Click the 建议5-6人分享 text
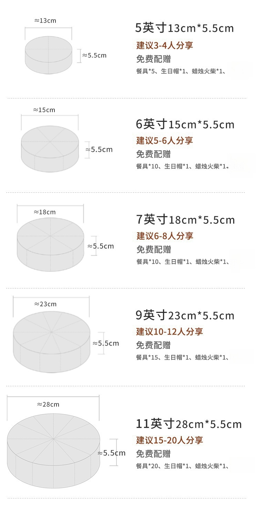The image size is (257, 516). pyautogui.click(x=165, y=140)
